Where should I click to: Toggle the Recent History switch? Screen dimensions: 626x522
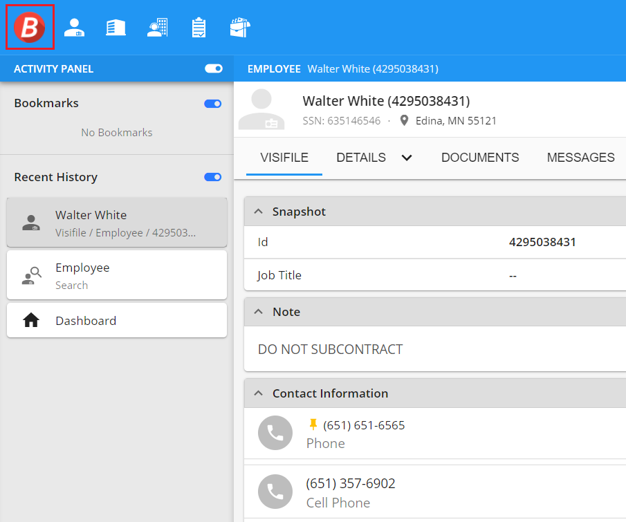point(213,177)
